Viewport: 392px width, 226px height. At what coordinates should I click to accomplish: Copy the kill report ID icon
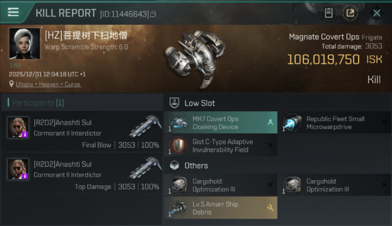(x=153, y=14)
